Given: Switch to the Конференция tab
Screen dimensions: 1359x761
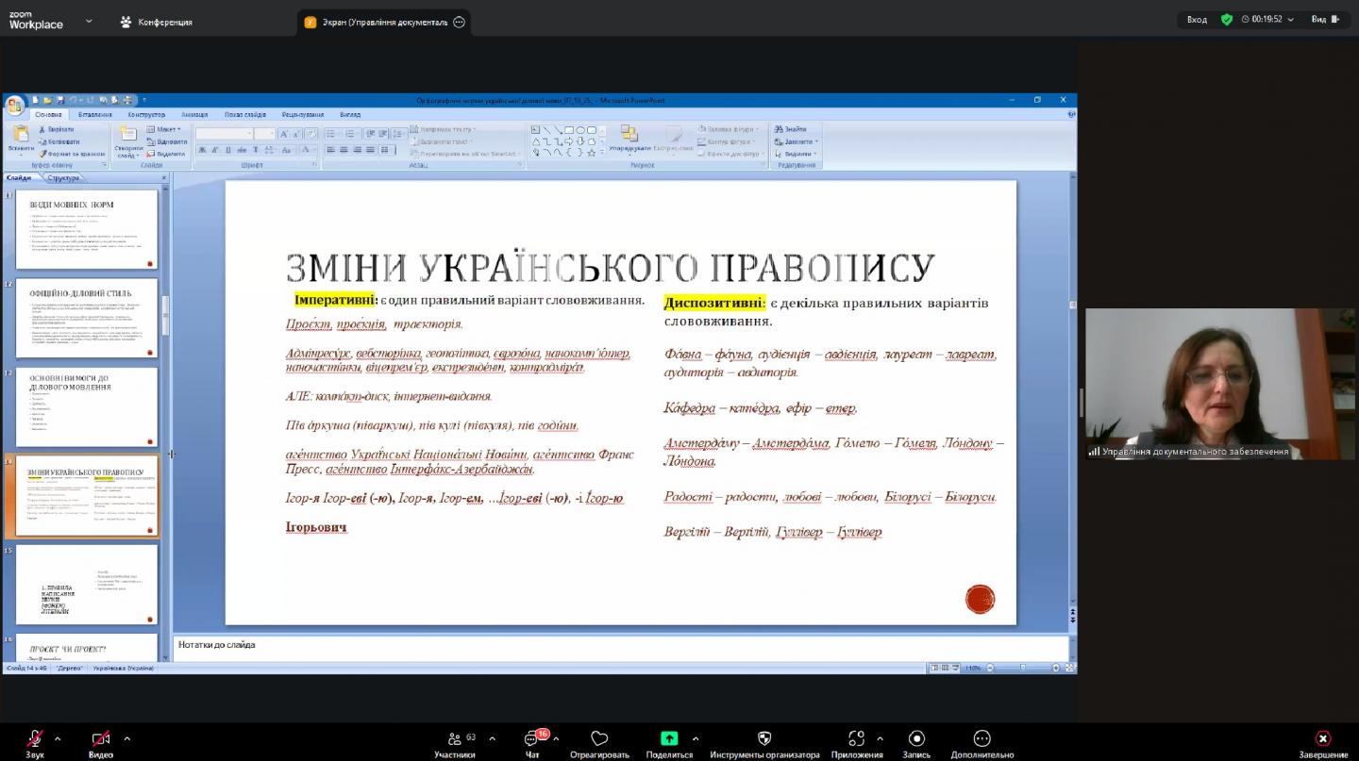Looking at the screenshot, I should pos(156,22).
